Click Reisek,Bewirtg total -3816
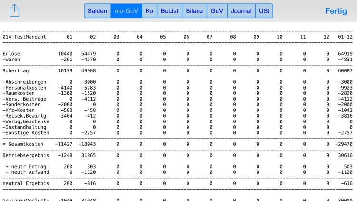 345,116
